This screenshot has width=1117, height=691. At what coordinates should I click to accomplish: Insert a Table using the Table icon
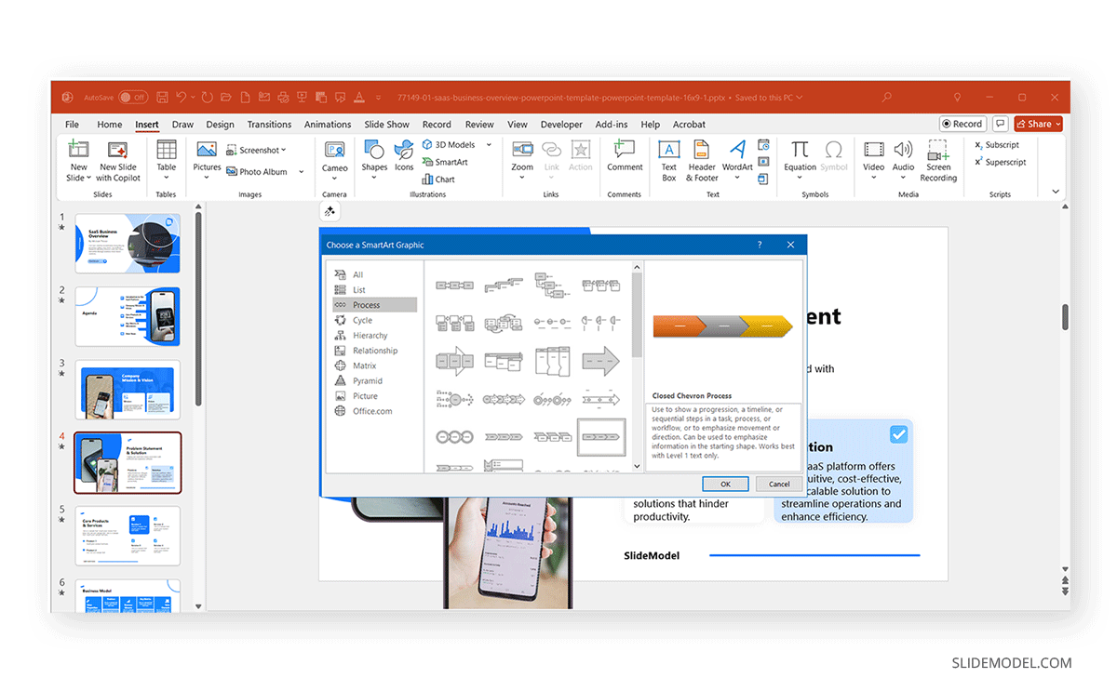(166, 158)
